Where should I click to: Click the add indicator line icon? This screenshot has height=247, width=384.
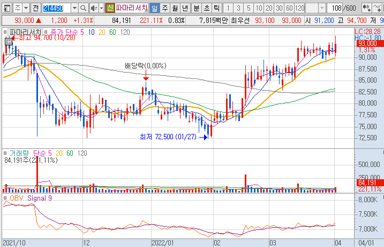(x=377, y=9)
